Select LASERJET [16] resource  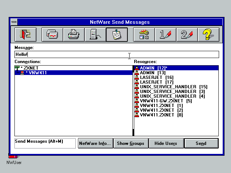pos(176,77)
